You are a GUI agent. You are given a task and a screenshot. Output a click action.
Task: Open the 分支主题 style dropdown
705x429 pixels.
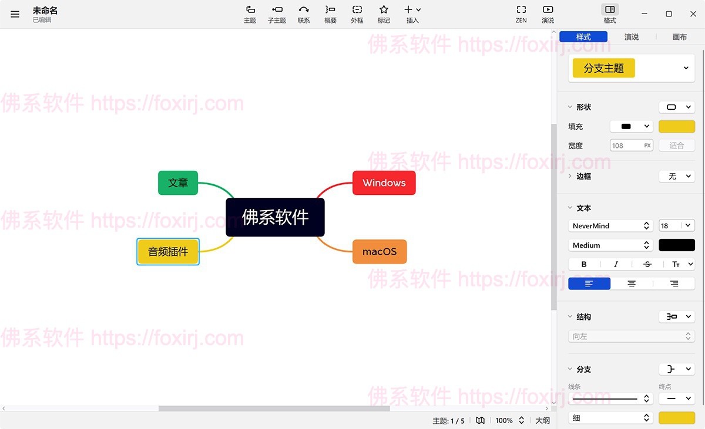tap(685, 67)
